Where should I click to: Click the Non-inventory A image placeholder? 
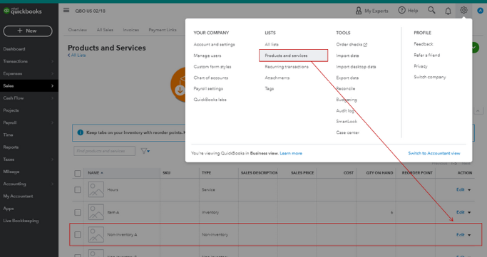click(96, 234)
